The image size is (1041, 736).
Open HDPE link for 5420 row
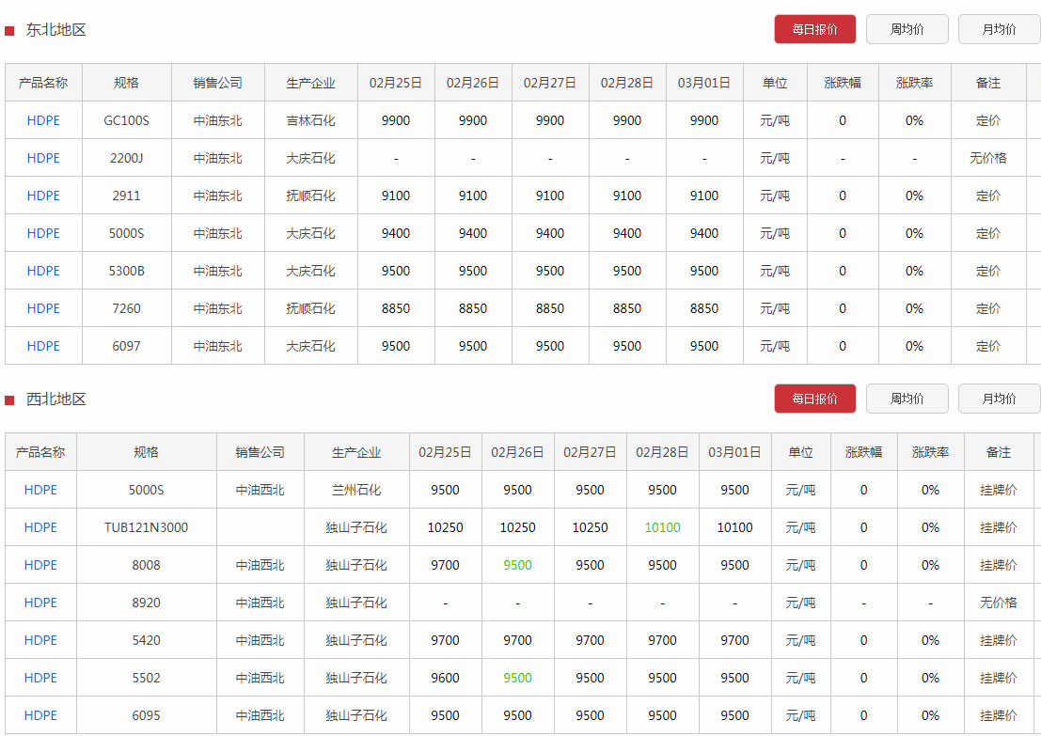[x=40, y=640]
